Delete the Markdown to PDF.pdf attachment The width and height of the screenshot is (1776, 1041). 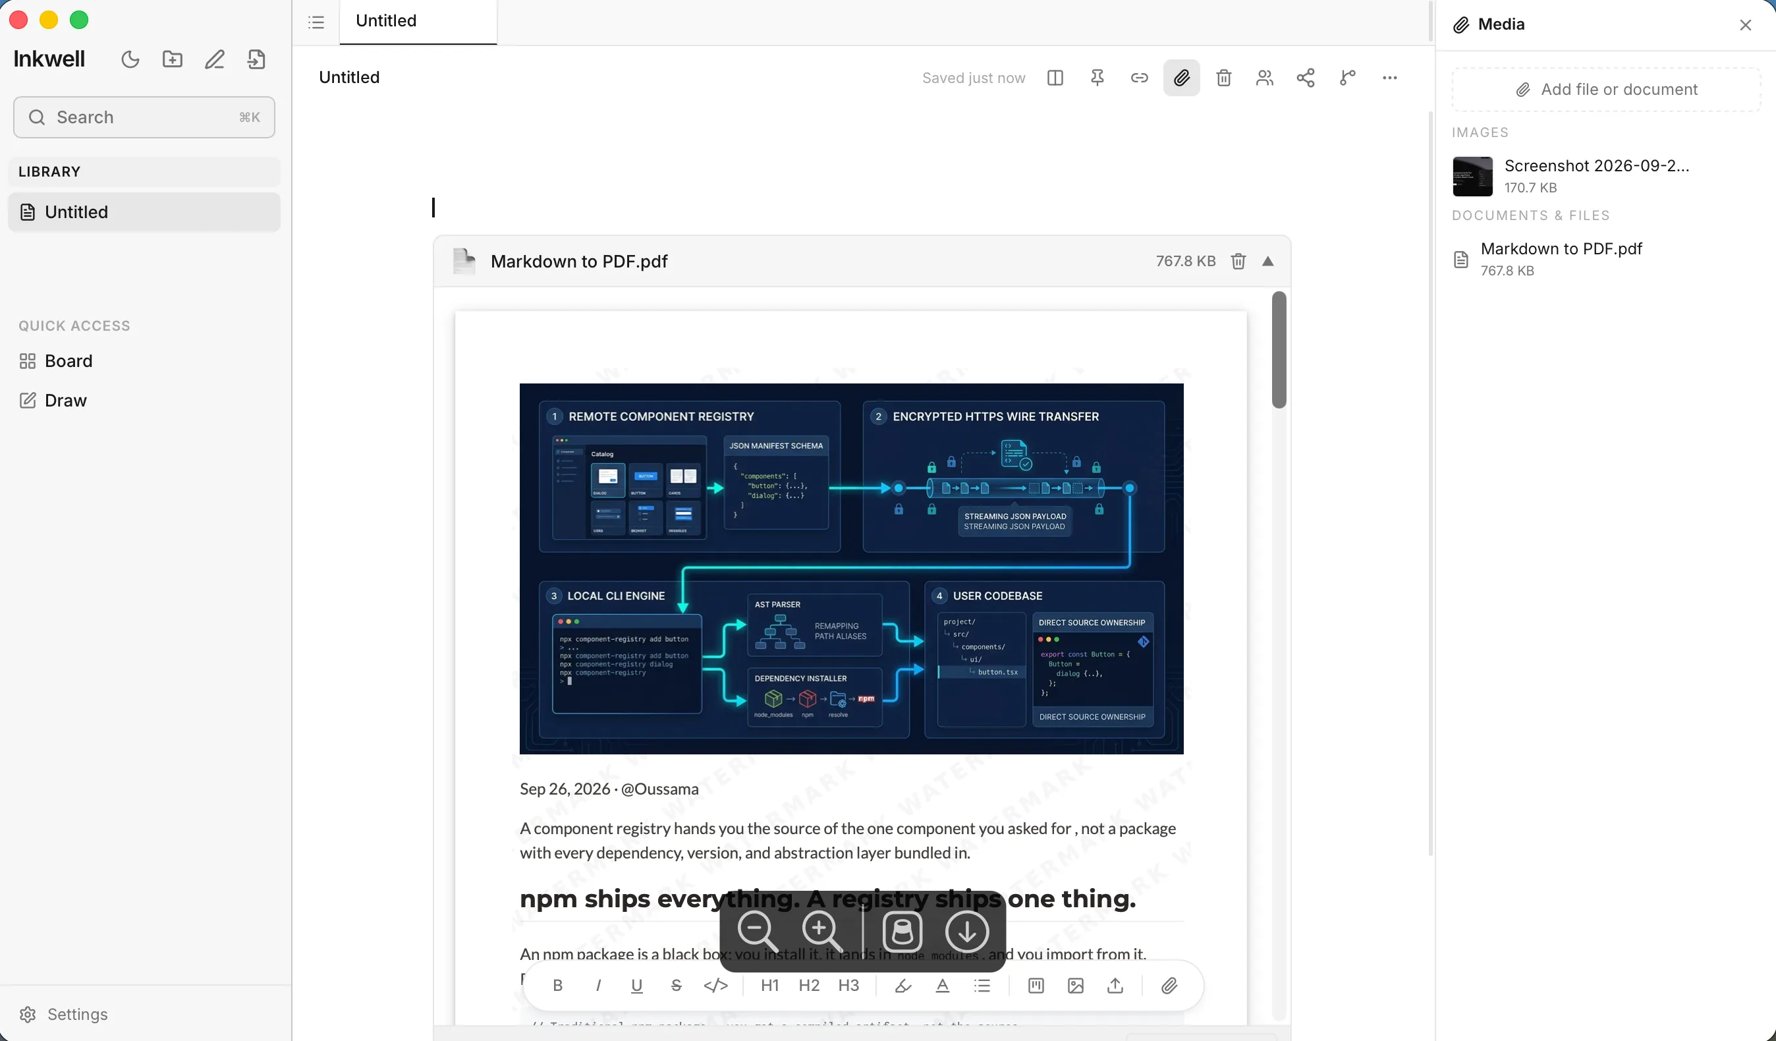pyautogui.click(x=1238, y=262)
